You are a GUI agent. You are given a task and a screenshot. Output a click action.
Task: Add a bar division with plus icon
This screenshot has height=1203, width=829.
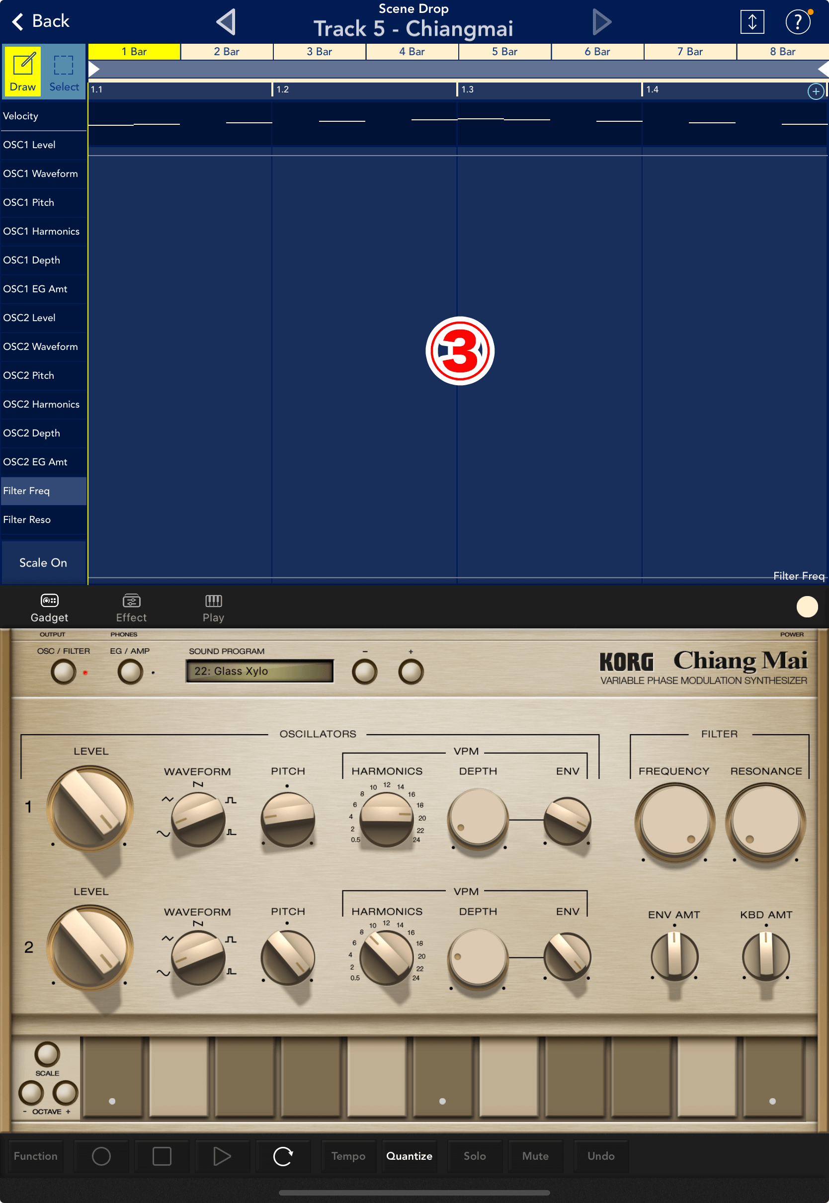[x=816, y=91]
